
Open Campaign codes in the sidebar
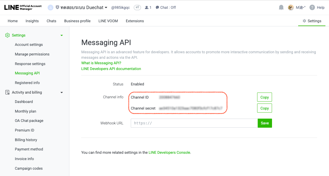click(29, 169)
